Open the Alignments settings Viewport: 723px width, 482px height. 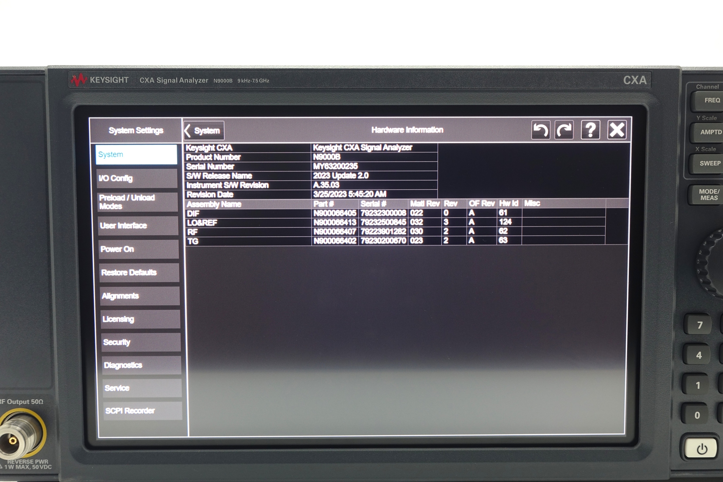140,296
